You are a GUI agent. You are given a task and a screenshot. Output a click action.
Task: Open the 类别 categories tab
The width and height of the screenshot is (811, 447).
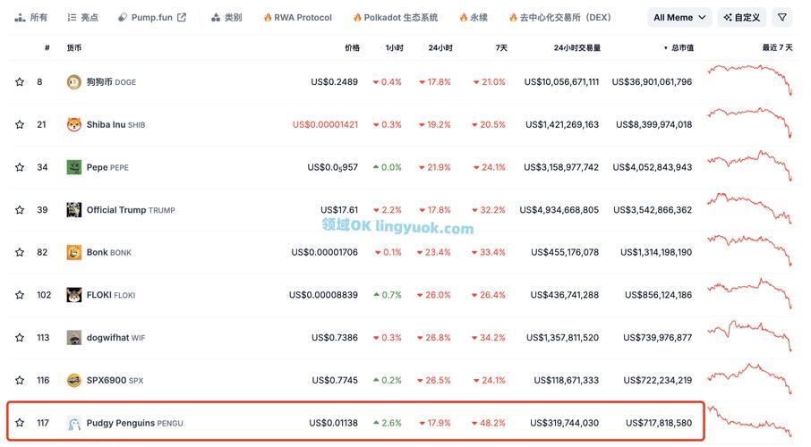pos(226,18)
